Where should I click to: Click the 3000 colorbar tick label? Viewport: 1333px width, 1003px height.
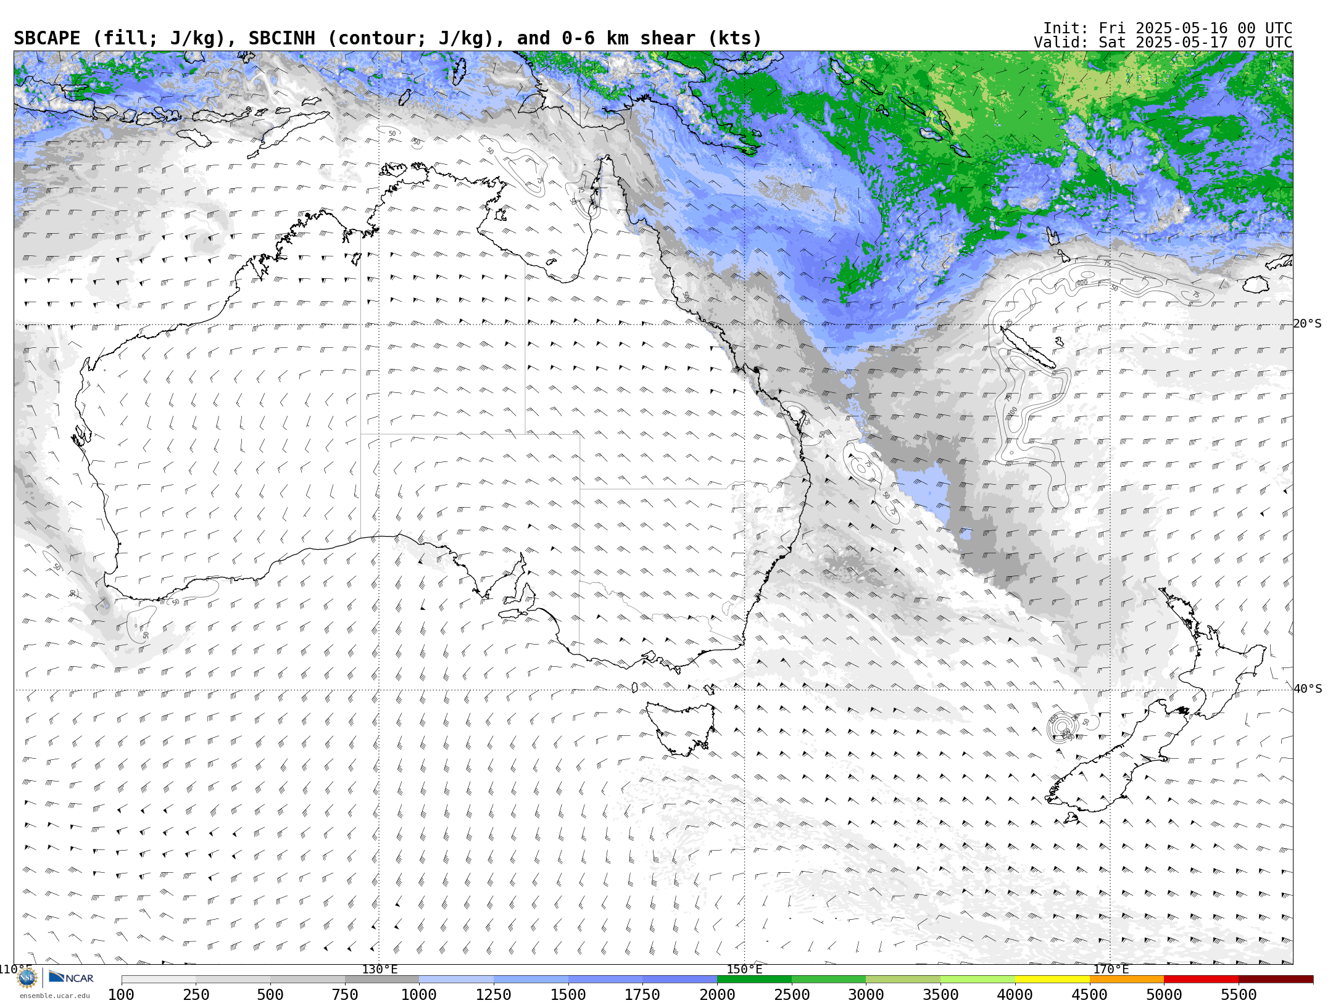click(866, 995)
